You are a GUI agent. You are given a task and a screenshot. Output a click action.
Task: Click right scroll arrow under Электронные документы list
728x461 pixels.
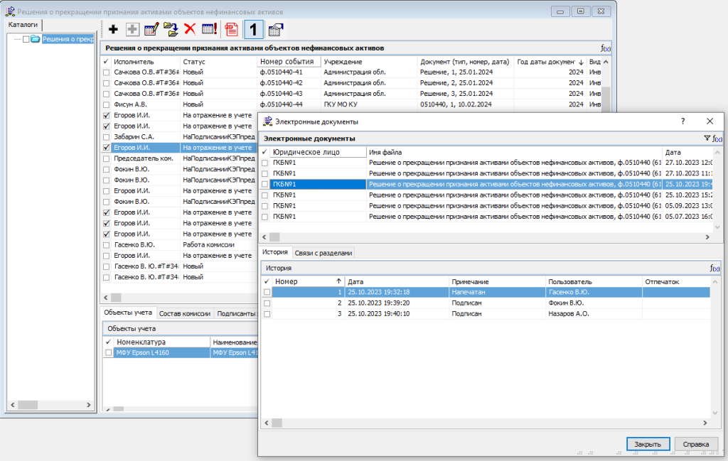point(707,237)
